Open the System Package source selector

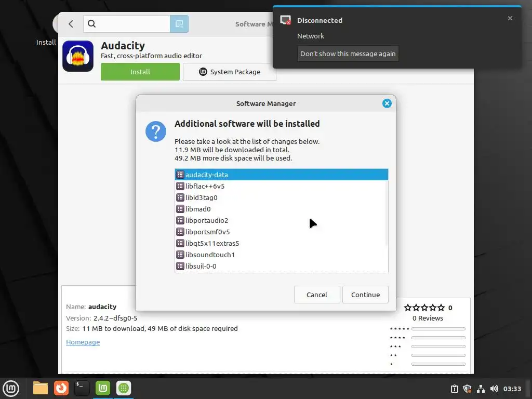coord(229,72)
